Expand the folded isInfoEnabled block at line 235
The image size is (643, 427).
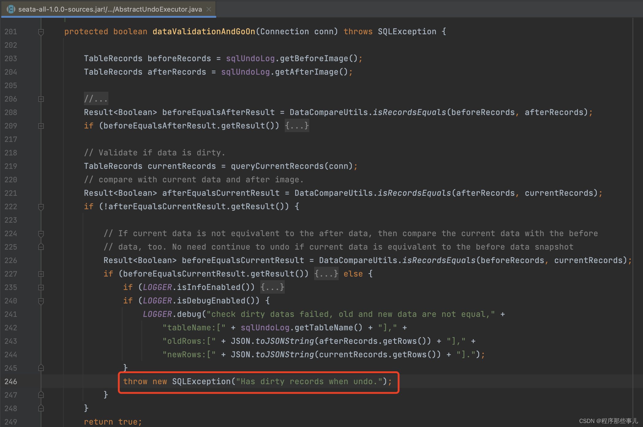pos(41,288)
